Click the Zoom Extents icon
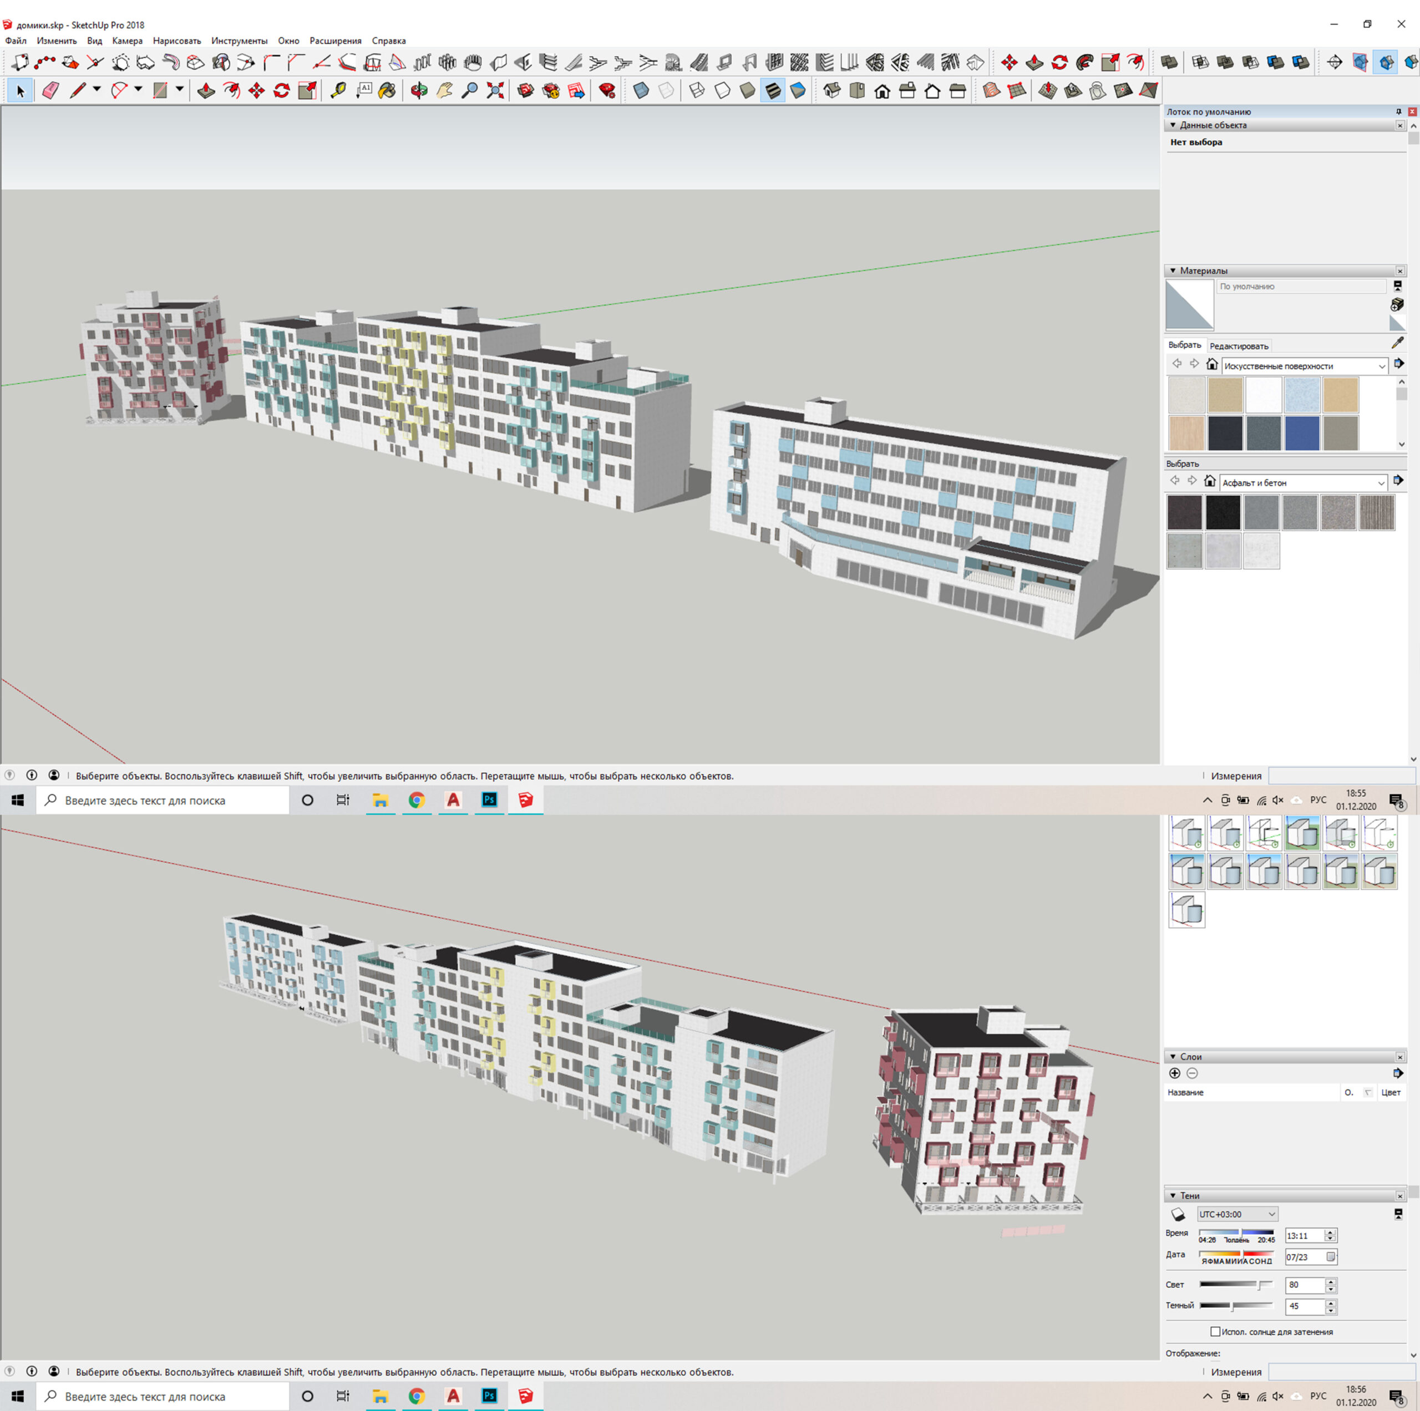Screen dimensions: 1420x1411 coord(495,90)
